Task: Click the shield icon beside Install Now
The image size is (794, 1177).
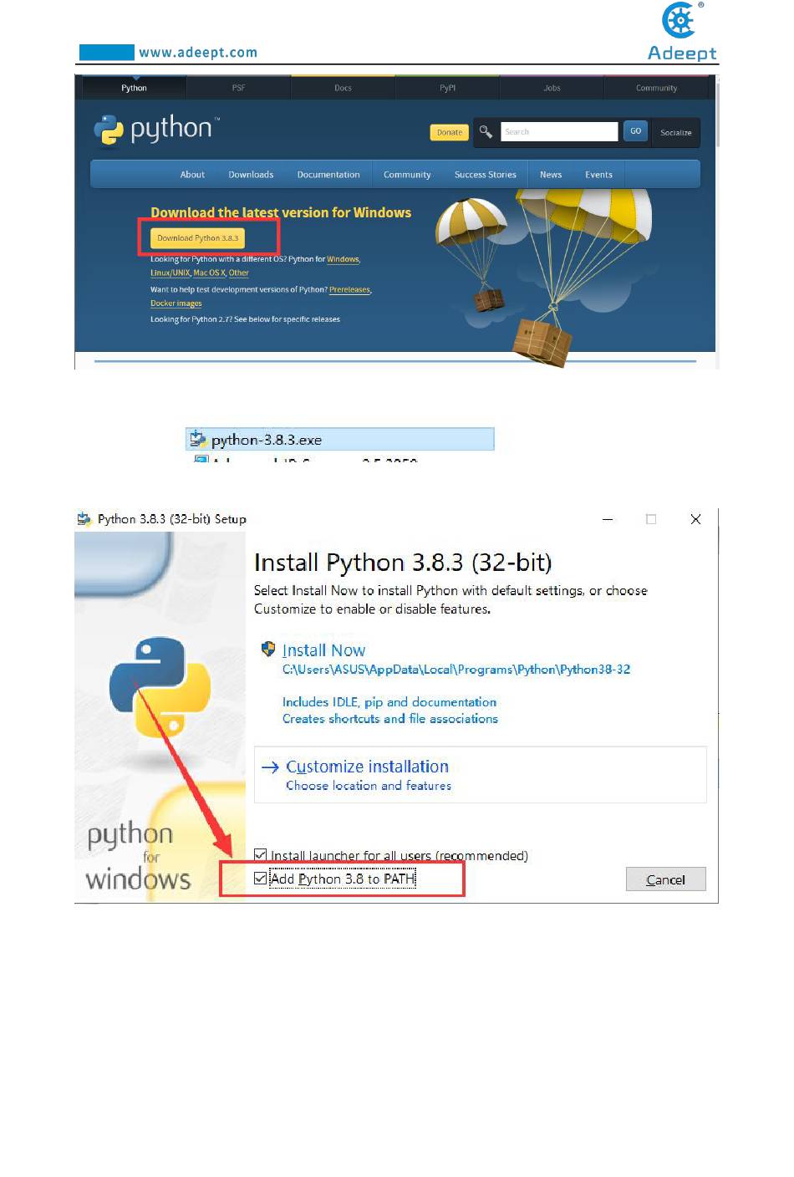Action: coord(268,650)
